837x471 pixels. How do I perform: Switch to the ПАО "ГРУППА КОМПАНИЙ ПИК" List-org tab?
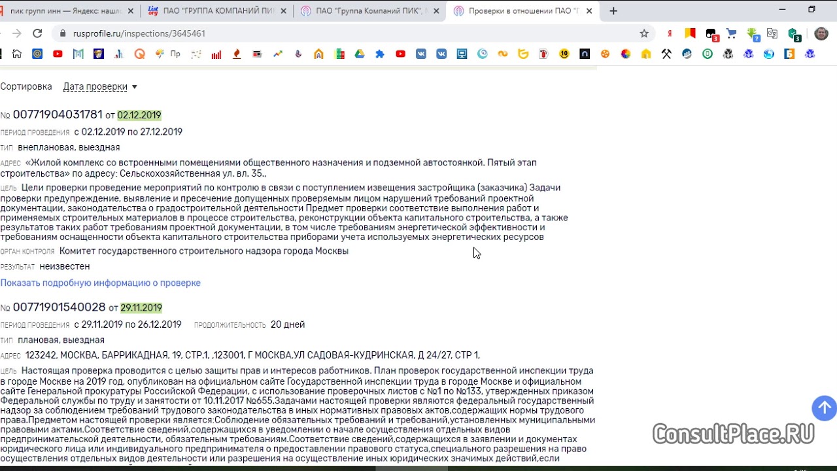pyautogui.click(x=216, y=11)
